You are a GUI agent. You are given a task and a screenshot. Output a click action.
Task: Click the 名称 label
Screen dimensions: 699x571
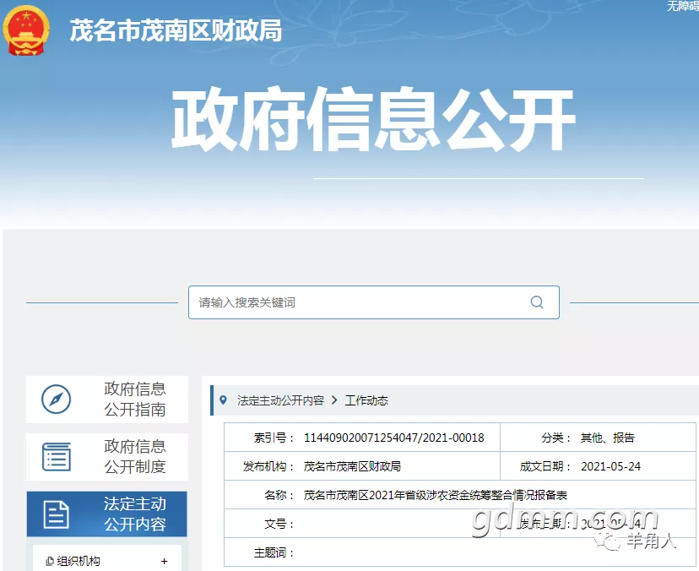click(x=279, y=495)
